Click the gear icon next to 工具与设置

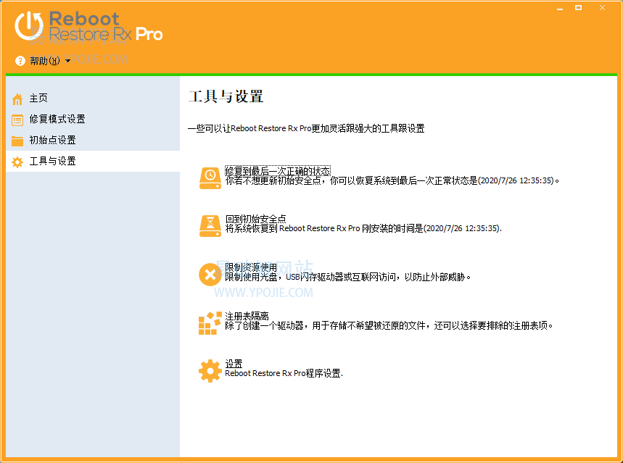tap(16, 161)
